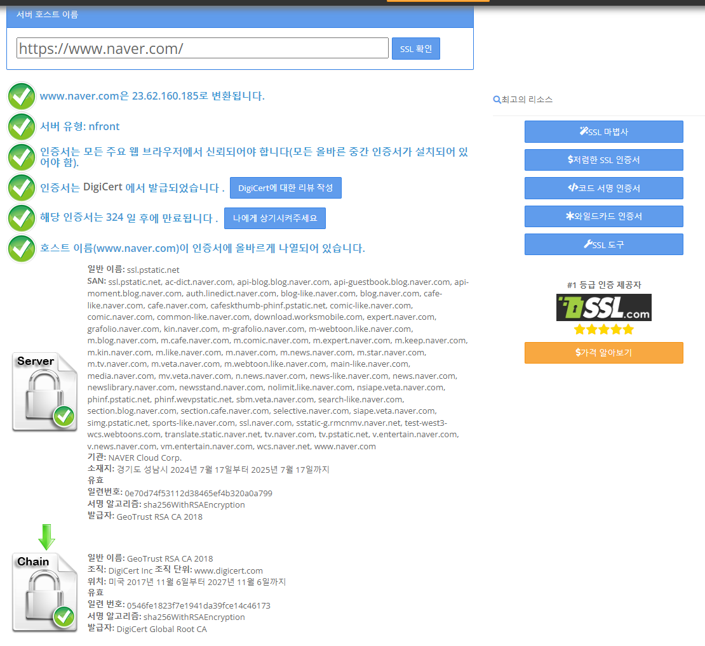This screenshot has height=646, width=705.
Task: Click checkmark beside 324 일 expiration line
Action: 22,218
